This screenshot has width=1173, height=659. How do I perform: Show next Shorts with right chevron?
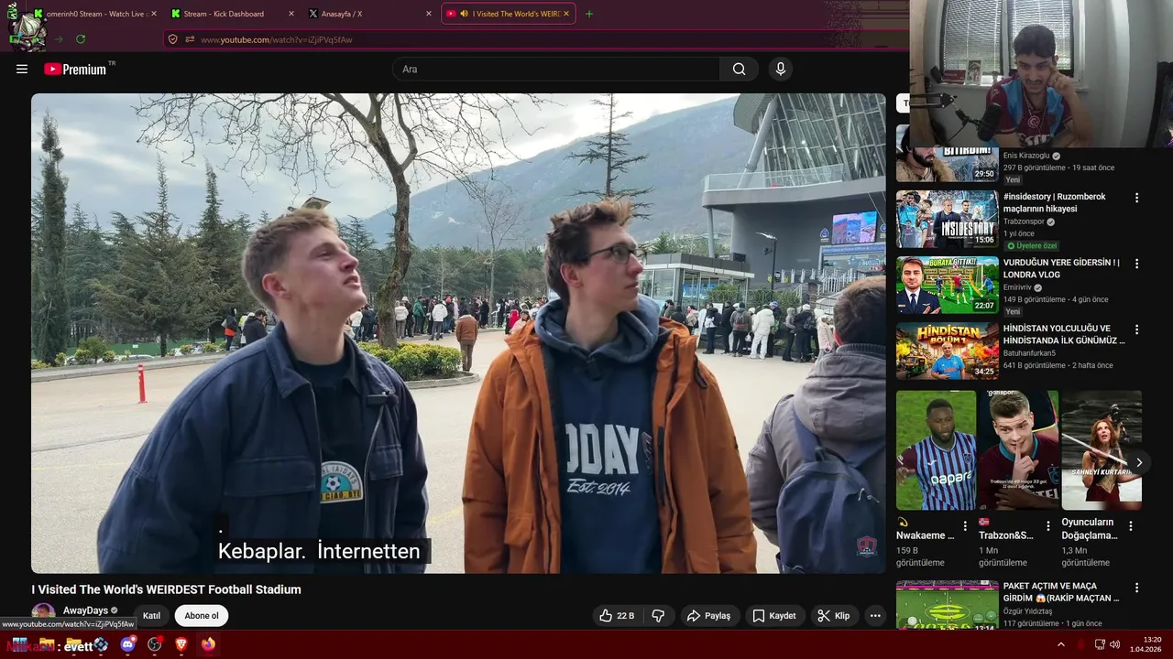[x=1138, y=462]
